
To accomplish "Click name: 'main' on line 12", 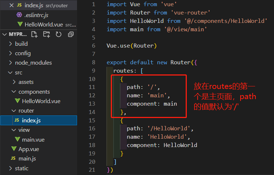I will pyautogui.click(x=148, y=95).
